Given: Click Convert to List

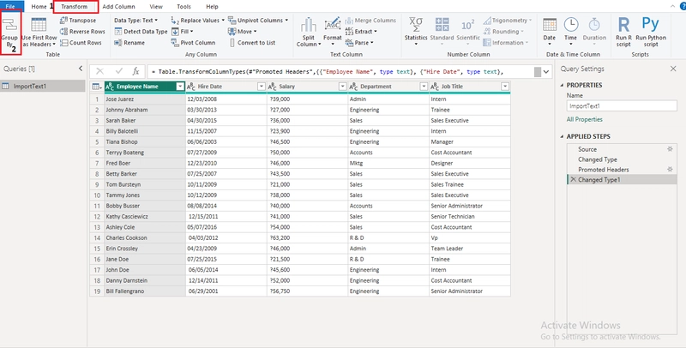Looking at the screenshot, I should point(252,43).
